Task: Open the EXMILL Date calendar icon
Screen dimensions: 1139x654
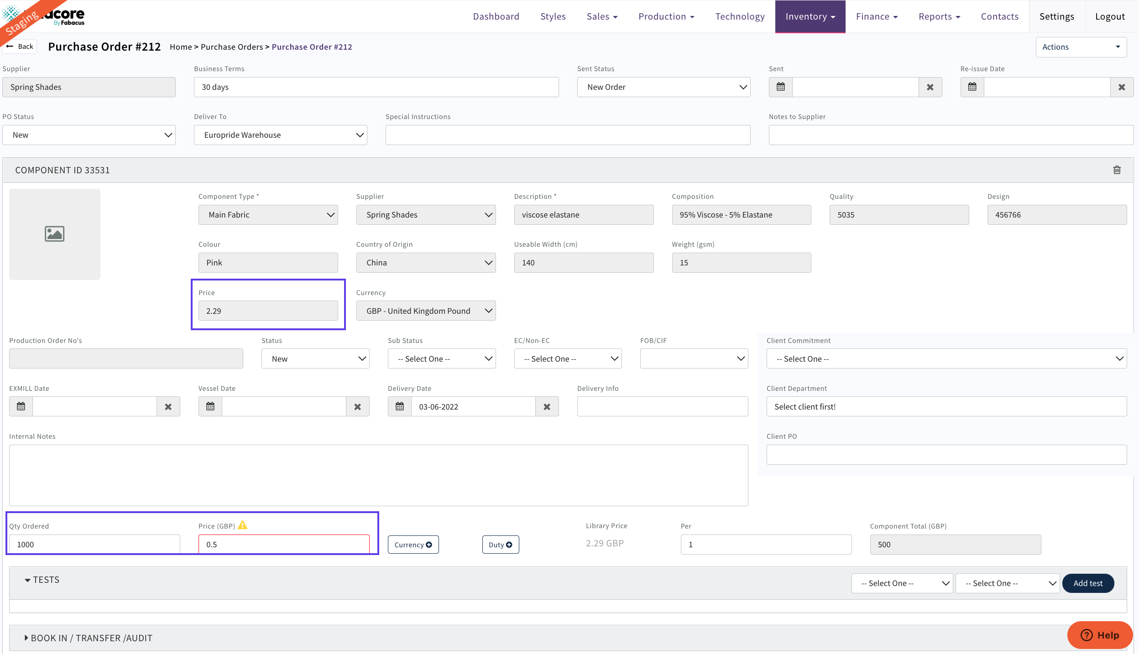Action: (x=21, y=406)
